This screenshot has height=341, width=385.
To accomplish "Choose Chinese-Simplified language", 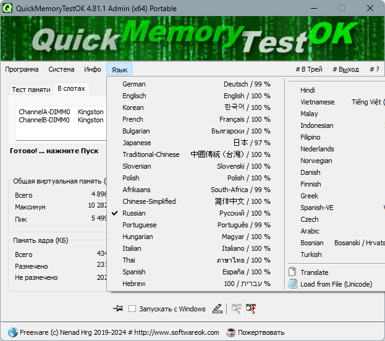I will pos(196,201).
